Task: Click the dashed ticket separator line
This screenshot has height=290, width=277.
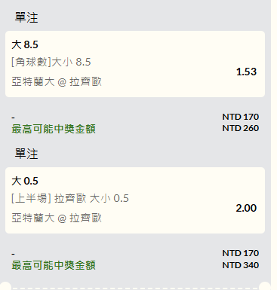Action: point(135,288)
